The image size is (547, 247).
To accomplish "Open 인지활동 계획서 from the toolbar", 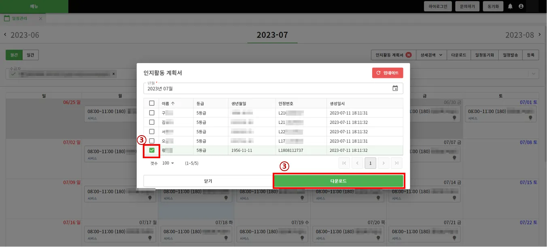I will (x=394, y=55).
